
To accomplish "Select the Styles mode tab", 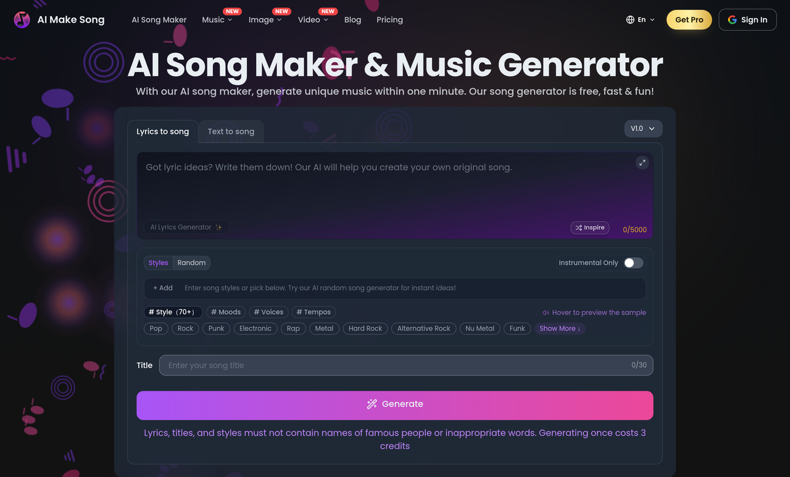I will tap(159, 263).
